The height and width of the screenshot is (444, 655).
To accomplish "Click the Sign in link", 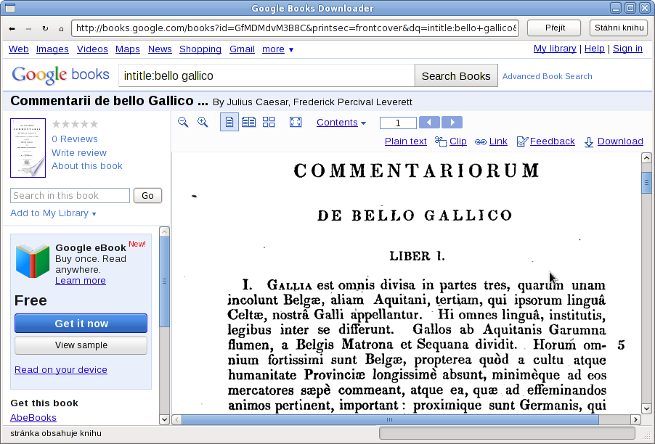I will pyautogui.click(x=627, y=49).
